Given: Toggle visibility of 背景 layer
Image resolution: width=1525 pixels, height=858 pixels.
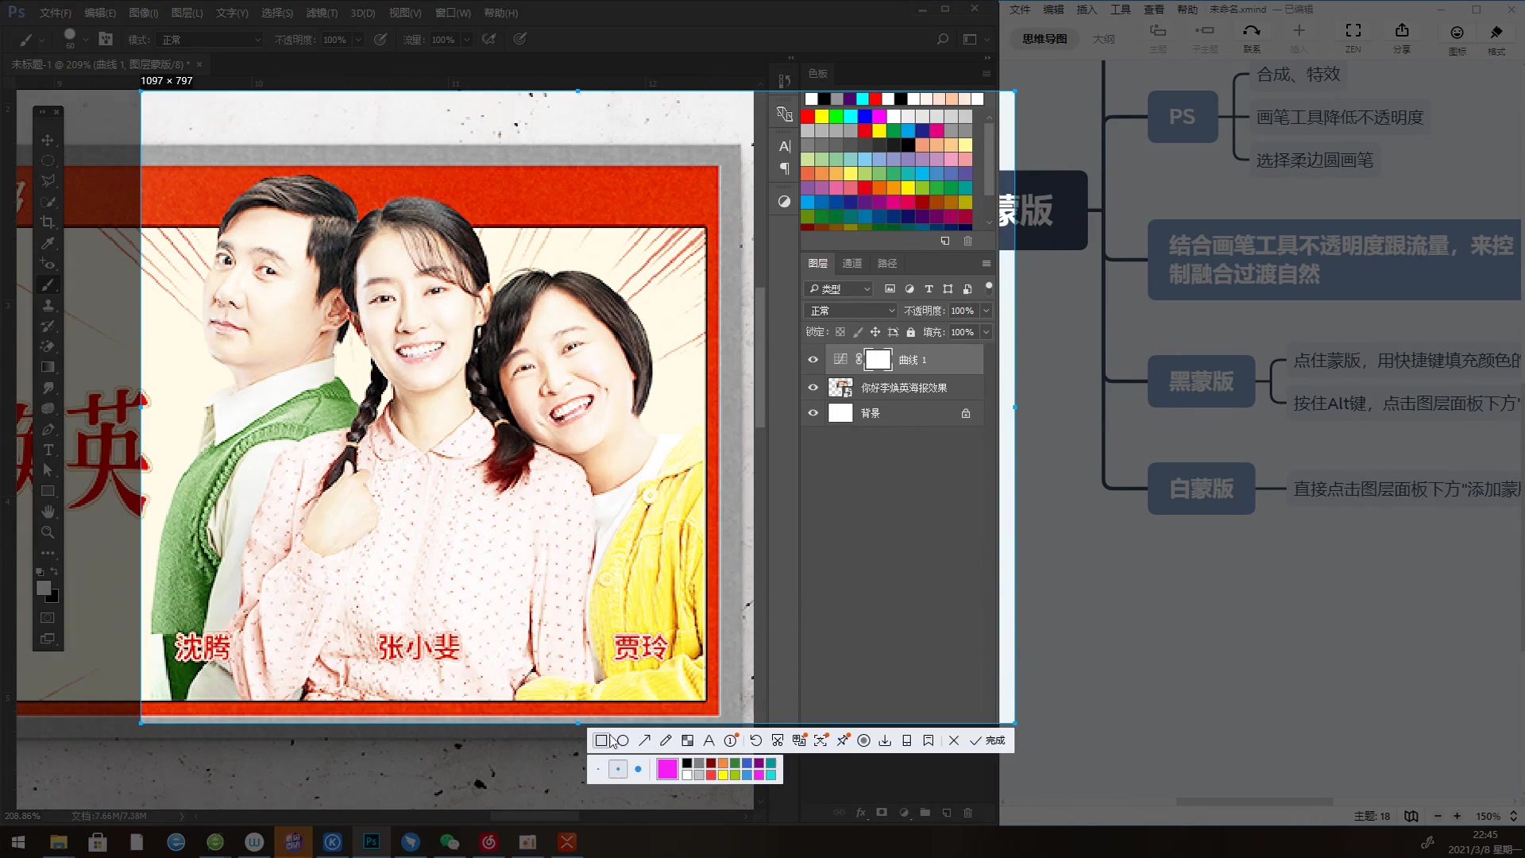Looking at the screenshot, I should click(x=813, y=413).
